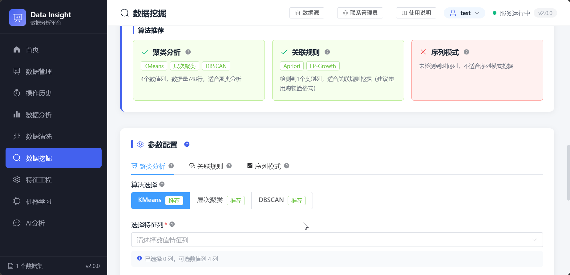Screen dimensions: 570x275
Task: Expand the feature column dropdown arrow
Action: [x=534, y=240]
